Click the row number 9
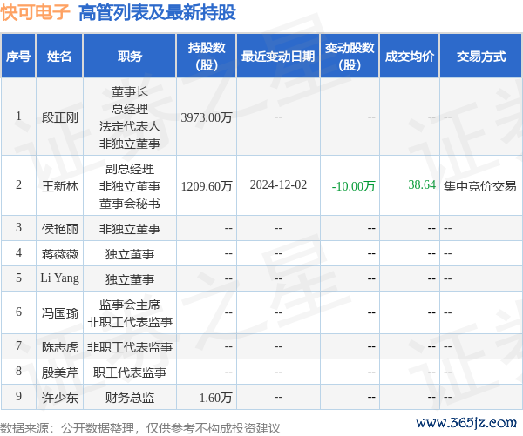This screenshot has height=436, width=523. click(18, 396)
